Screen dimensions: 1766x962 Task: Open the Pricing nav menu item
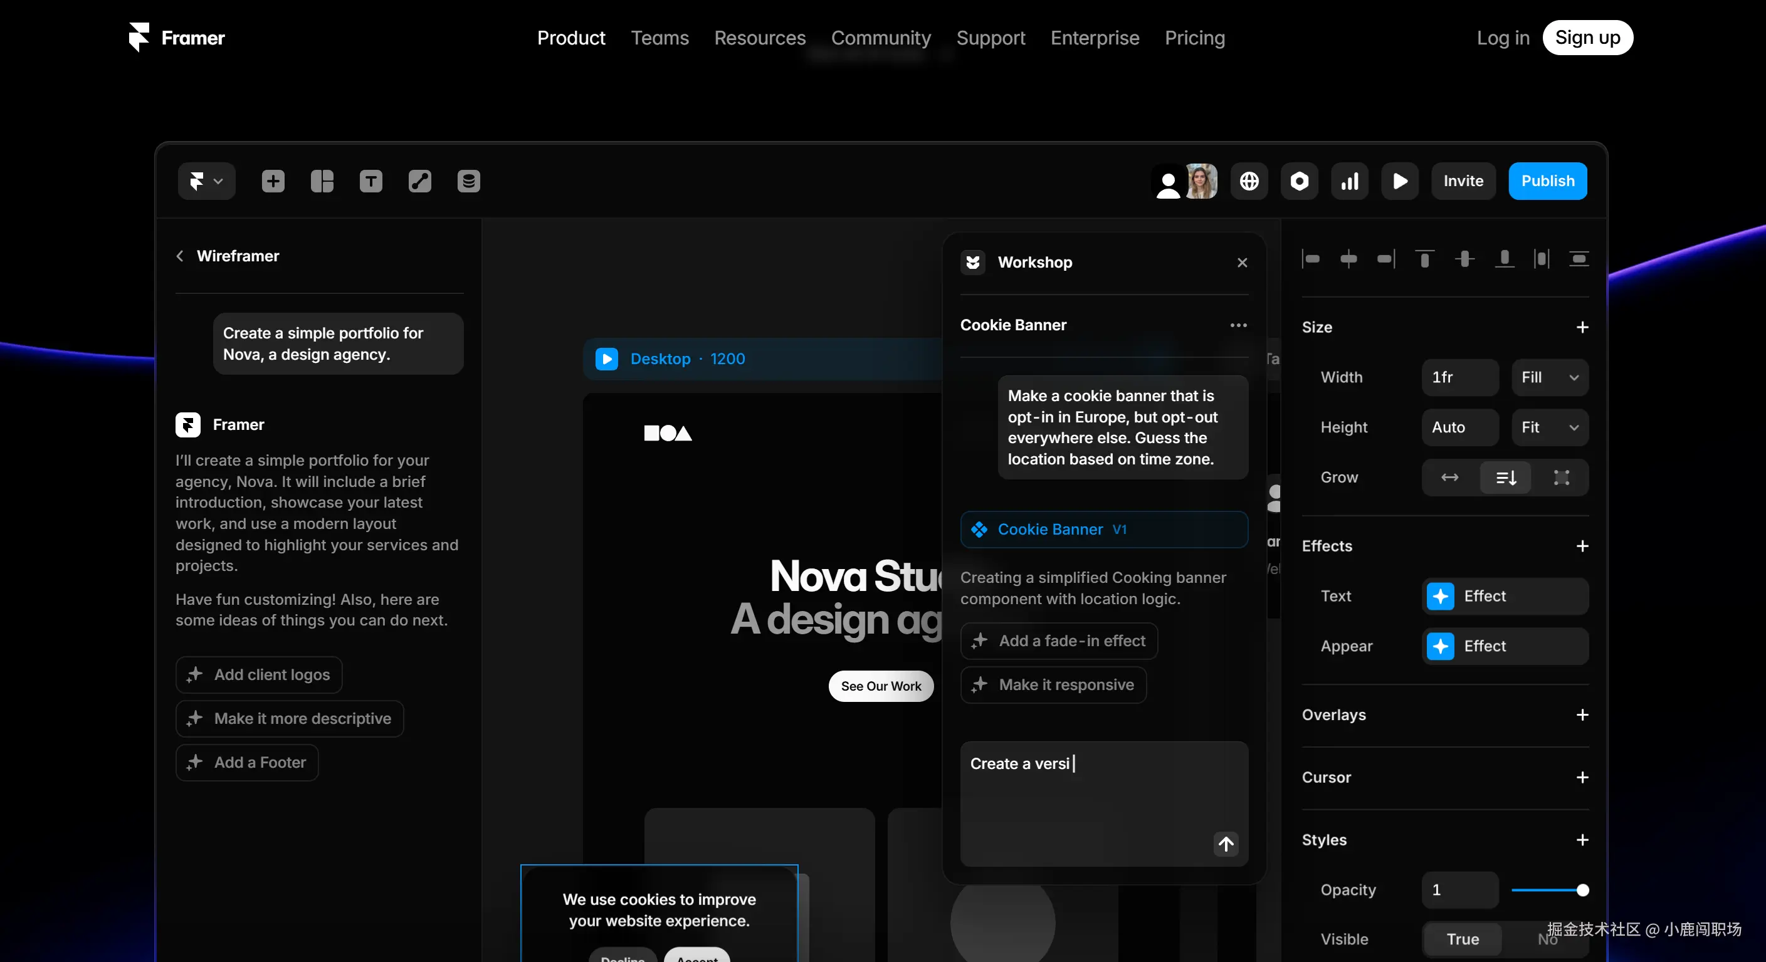pyautogui.click(x=1194, y=38)
